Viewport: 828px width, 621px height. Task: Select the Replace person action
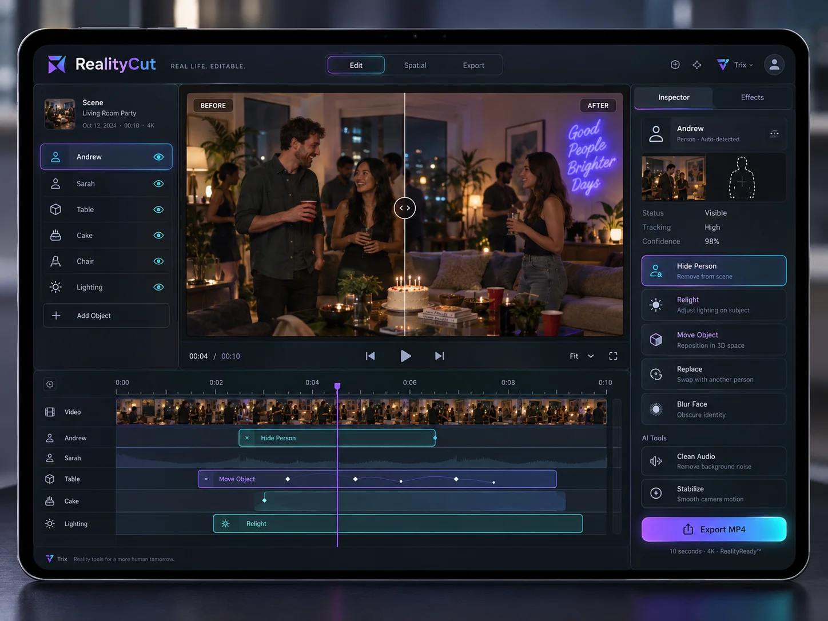click(x=714, y=374)
